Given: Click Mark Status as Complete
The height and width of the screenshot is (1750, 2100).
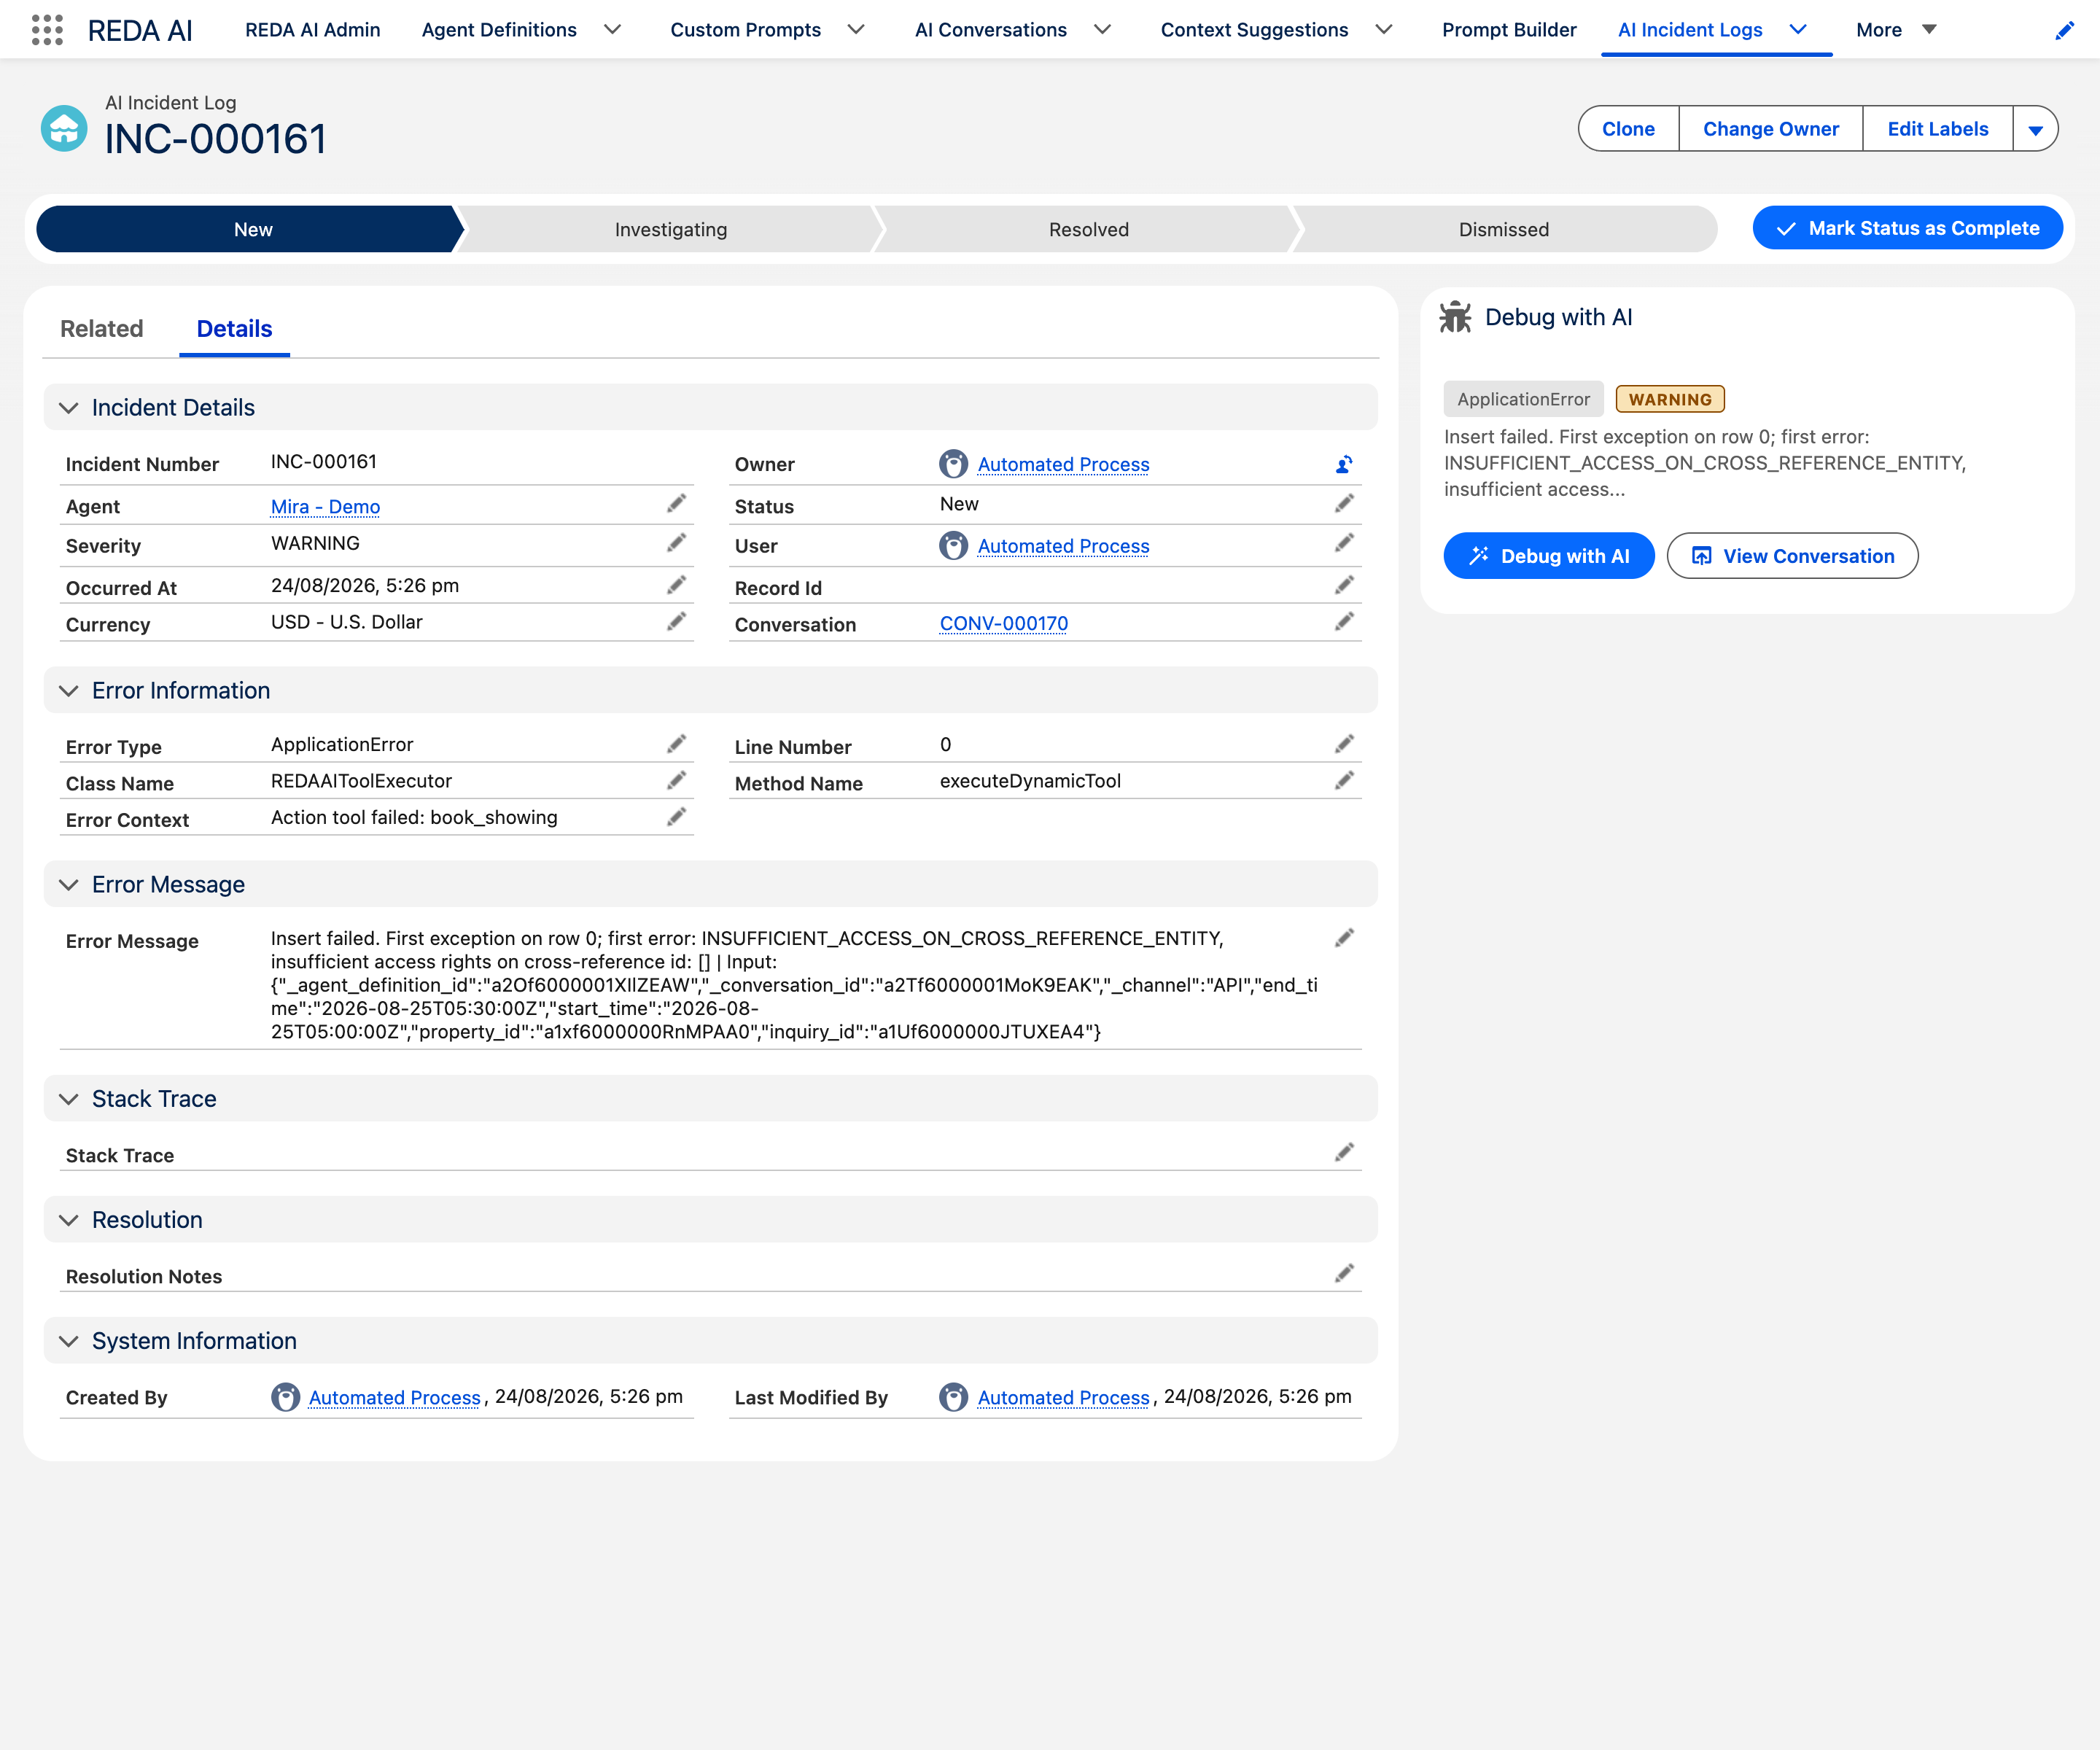Looking at the screenshot, I should coord(1907,229).
